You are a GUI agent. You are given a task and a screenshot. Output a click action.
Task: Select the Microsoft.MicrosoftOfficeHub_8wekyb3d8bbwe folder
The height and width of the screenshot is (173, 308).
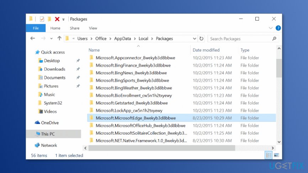pos(181,125)
